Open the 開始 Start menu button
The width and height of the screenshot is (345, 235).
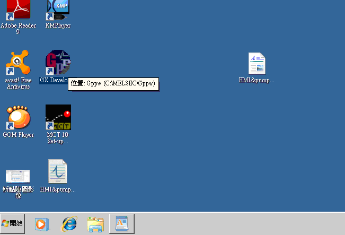[x=13, y=223]
